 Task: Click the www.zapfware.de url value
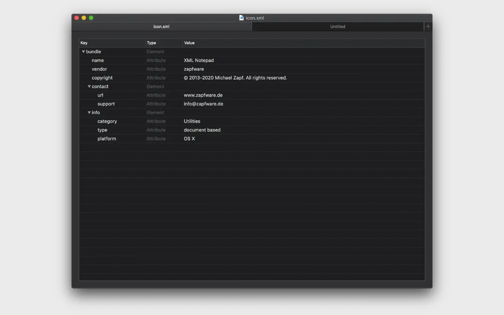click(203, 95)
